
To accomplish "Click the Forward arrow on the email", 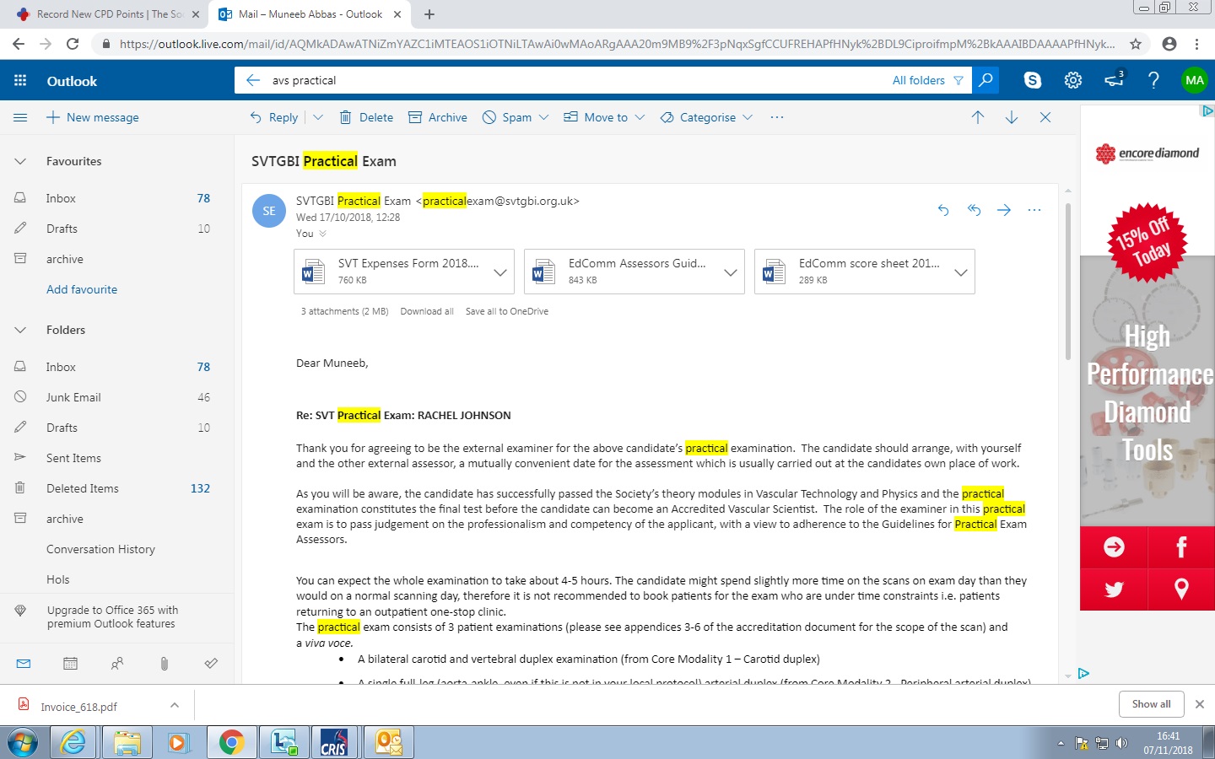I will [1003, 210].
